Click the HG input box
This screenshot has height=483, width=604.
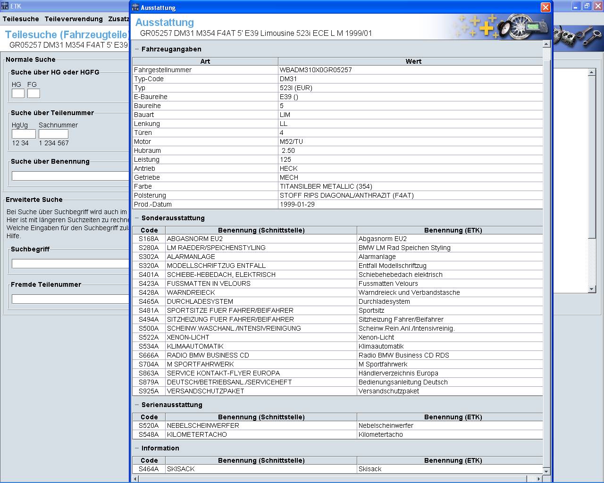(x=18, y=93)
